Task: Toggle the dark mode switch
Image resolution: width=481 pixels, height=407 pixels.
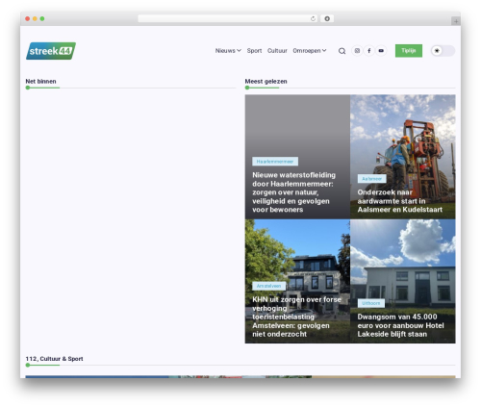Action: [443, 51]
